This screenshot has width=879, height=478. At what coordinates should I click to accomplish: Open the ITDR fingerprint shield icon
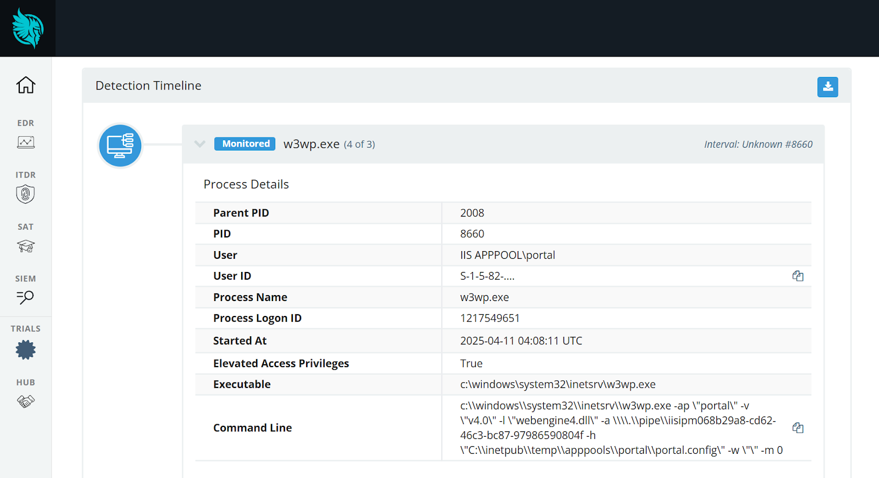point(26,194)
